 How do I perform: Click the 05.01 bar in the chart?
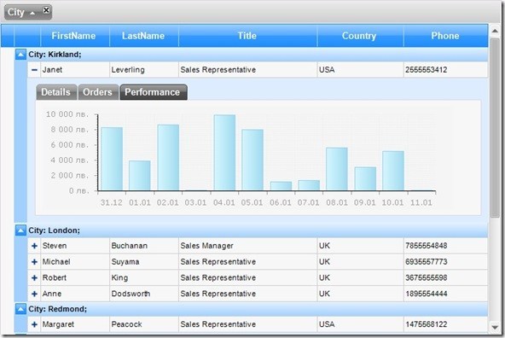(252, 160)
